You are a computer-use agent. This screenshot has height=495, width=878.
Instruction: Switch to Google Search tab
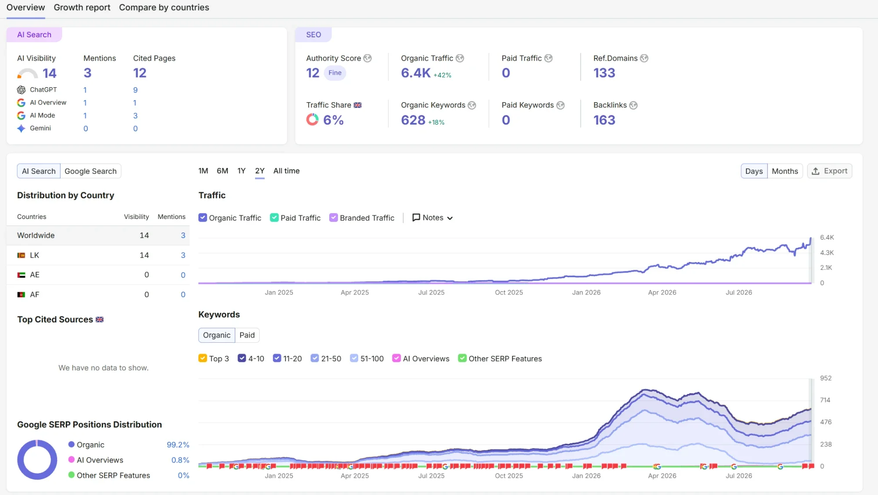click(x=90, y=171)
